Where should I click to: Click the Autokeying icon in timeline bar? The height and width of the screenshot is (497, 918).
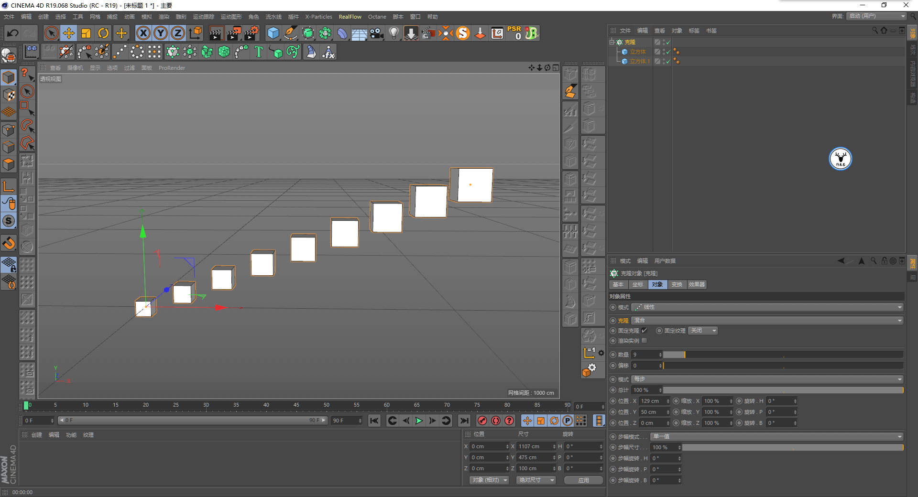click(496, 421)
